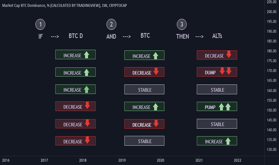Click the dashed arrow right of THEN
The image size is (279, 165).
[x=199, y=36]
